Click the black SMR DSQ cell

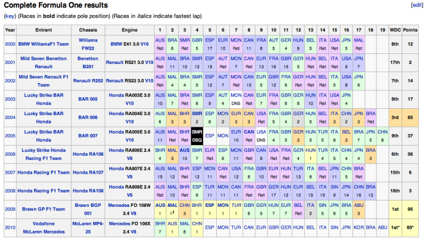(196, 136)
